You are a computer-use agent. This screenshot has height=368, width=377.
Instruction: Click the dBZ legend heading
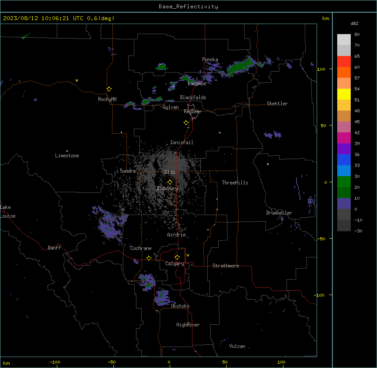pyautogui.click(x=354, y=23)
